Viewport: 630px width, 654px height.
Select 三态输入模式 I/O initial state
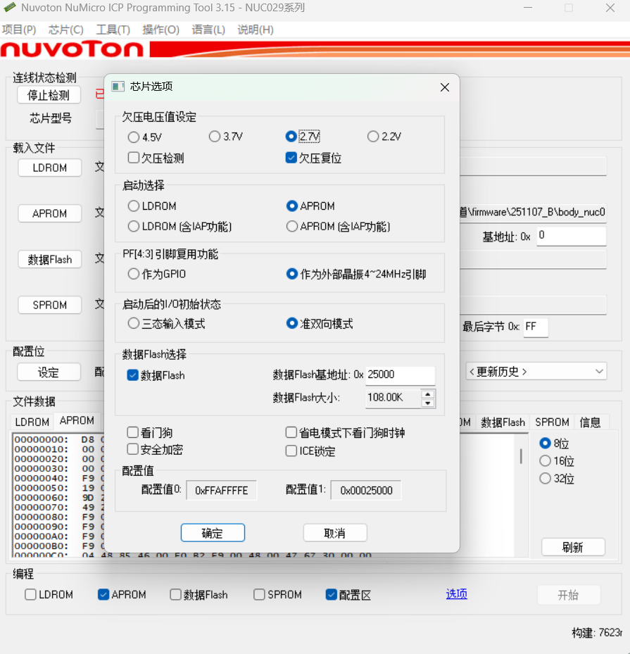click(134, 324)
